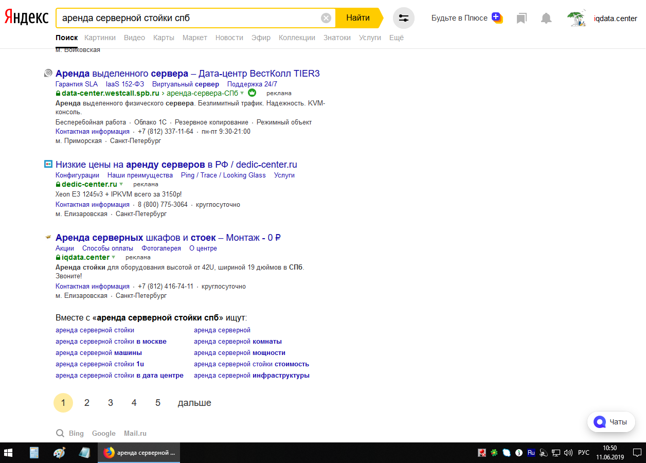This screenshot has width=646, height=463.
Task: Open bookmarks collection icon in header
Action: (522, 19)
